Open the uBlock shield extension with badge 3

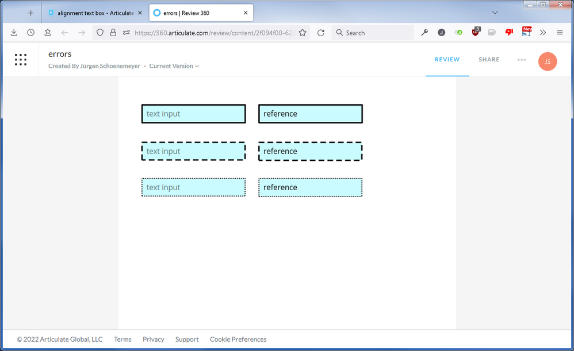point(476,32)
